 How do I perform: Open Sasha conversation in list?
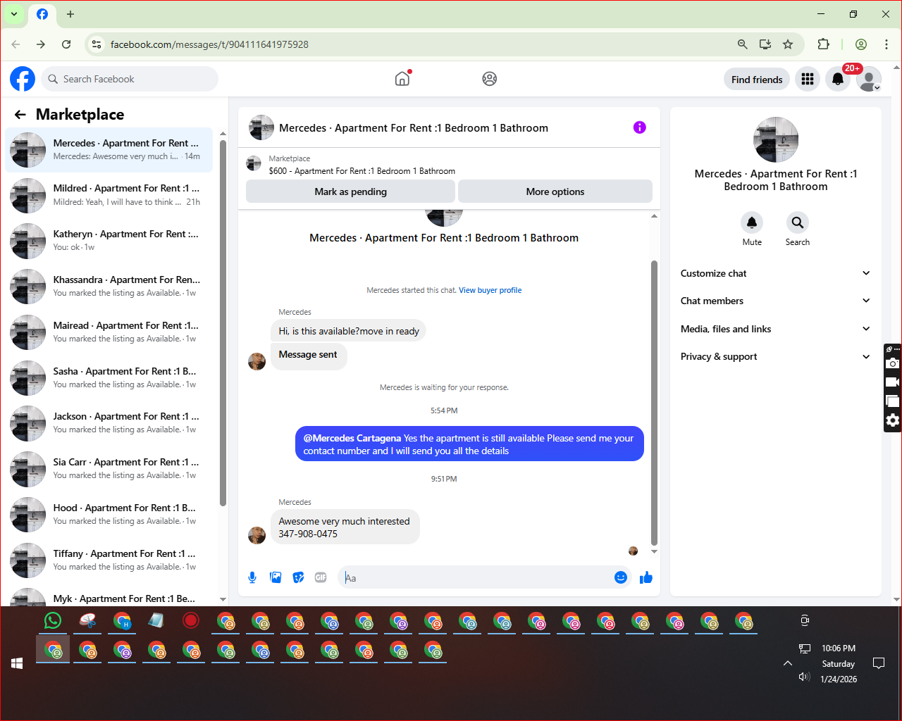[x=109, y=378]
